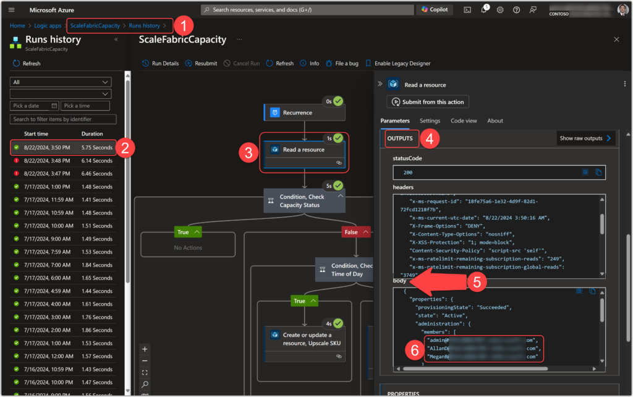
Task: Switch to the Settings tab
Action: (430, 121)
